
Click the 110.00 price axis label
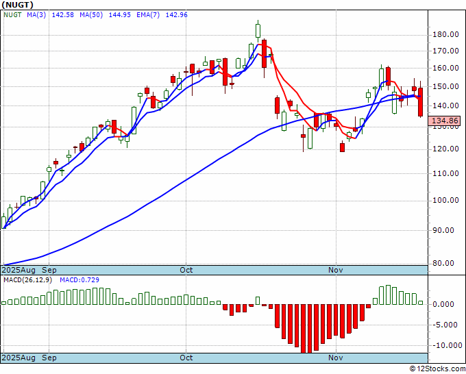[445, 173]
